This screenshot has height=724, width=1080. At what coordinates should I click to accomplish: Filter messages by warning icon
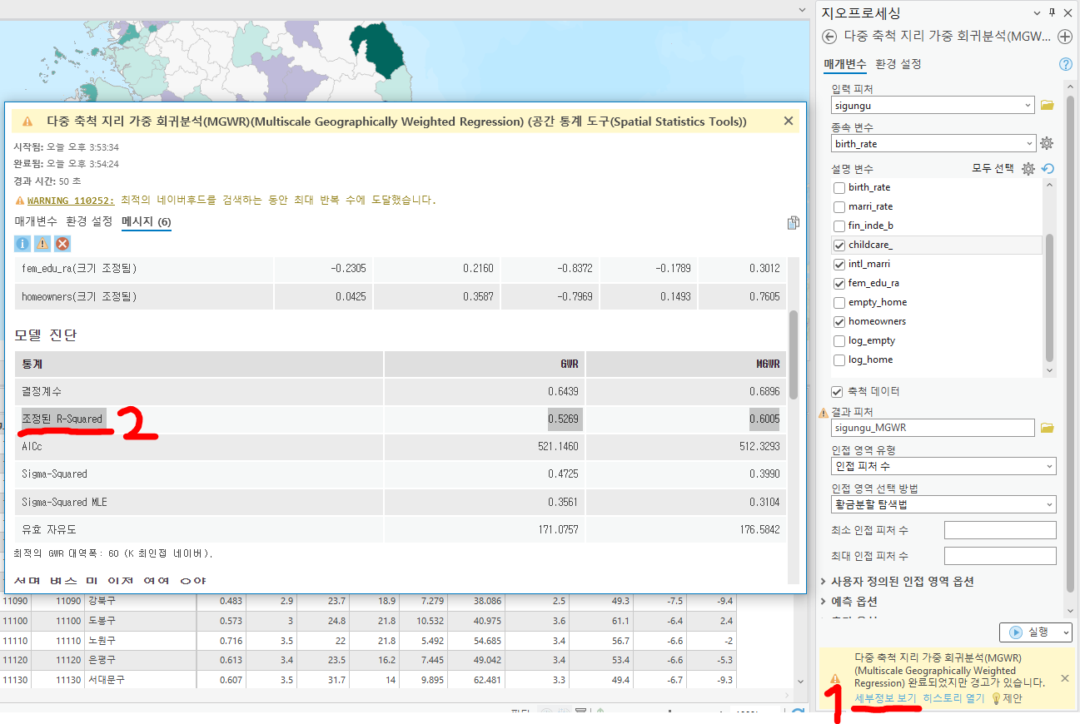click(x=42, y=244)
